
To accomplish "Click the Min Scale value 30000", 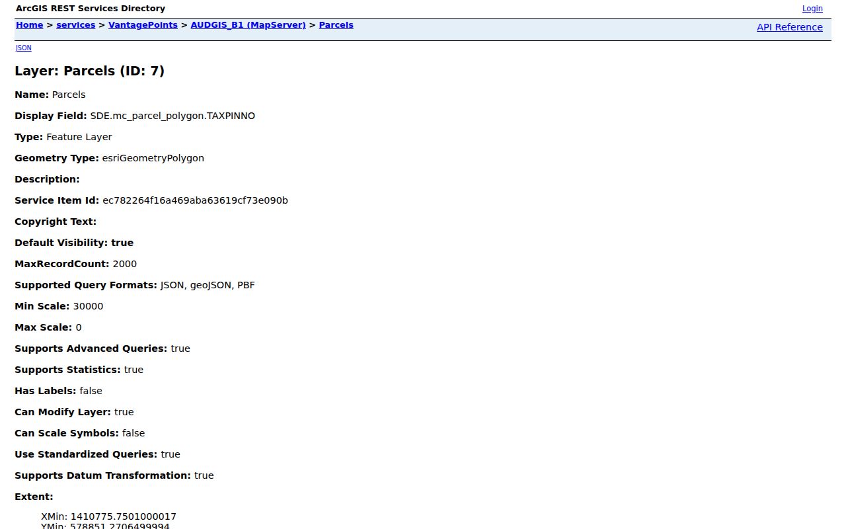I will point(88,306).
